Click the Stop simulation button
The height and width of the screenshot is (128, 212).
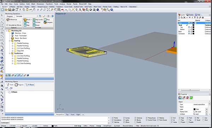(47, 19)
